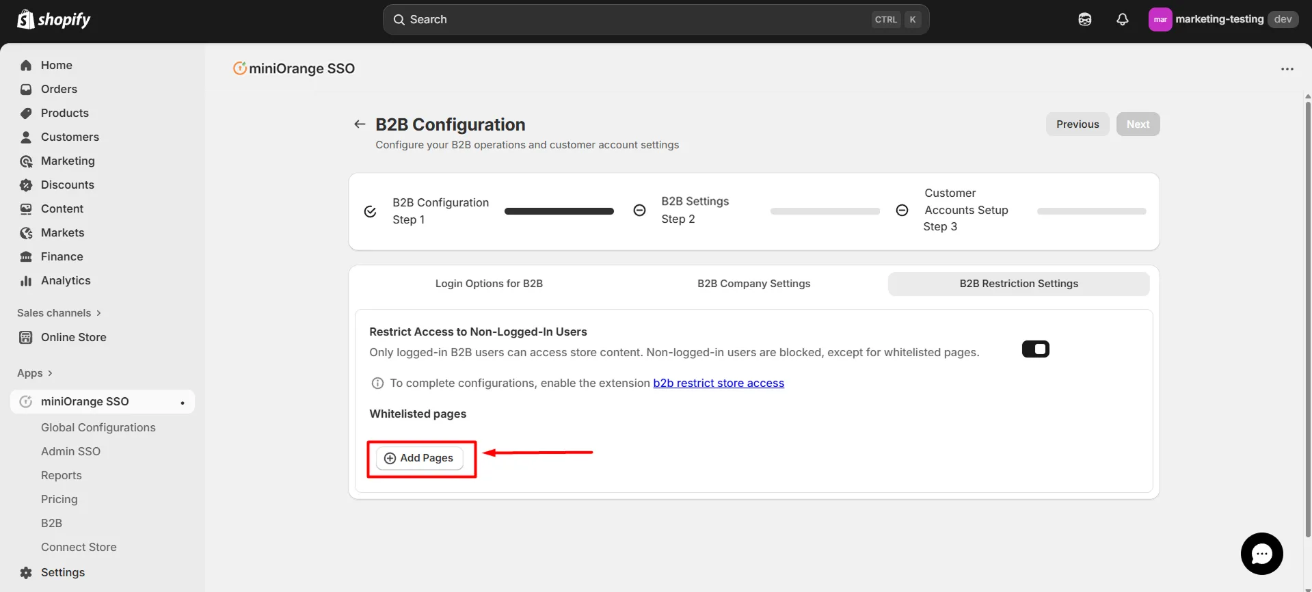Click the Add Pages button
The width and height of the screenshot is (1312, 592).
(419, 458)
